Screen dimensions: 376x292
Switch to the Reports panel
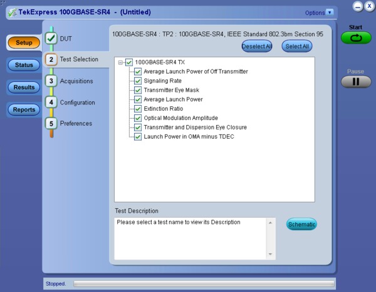(x=24, y=109)
